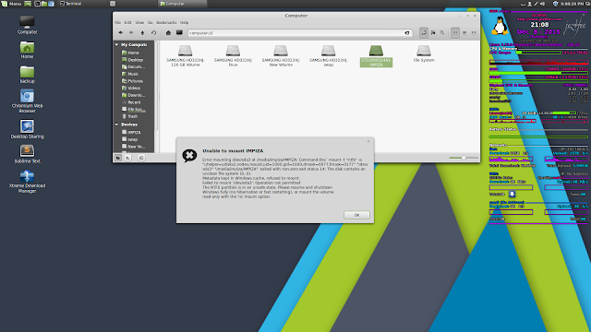Open Desktop Sharing from the desktop
This screenshot has height=332, width=591.
[27, 129]
